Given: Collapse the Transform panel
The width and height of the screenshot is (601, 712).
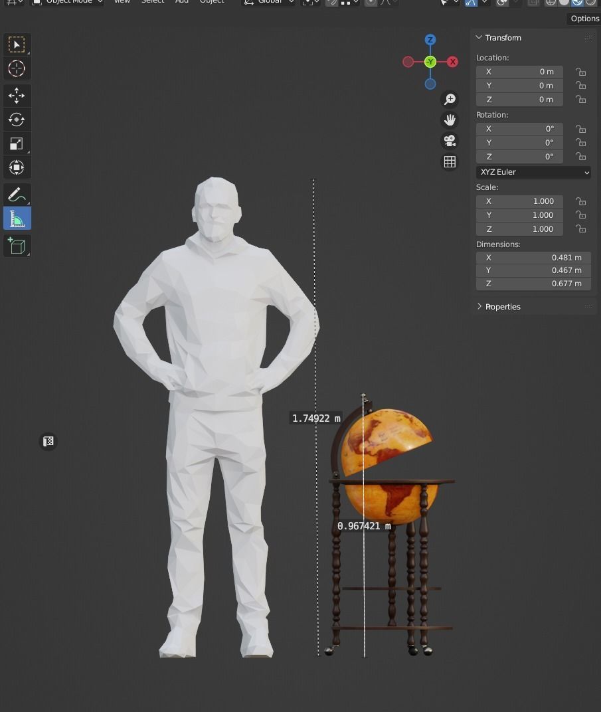Looking at the screenshot, I should point(479,37).
